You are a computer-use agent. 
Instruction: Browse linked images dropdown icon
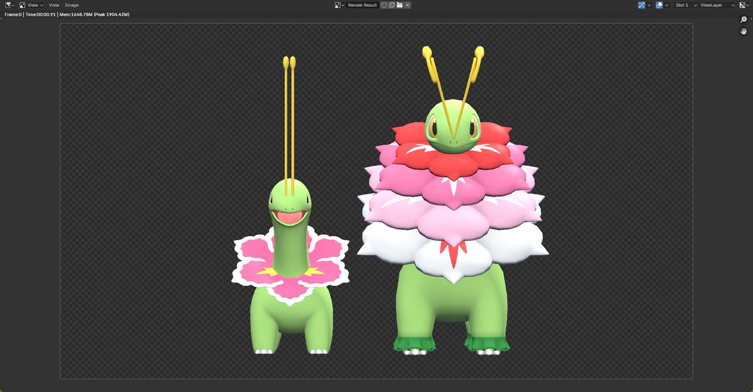339,5
